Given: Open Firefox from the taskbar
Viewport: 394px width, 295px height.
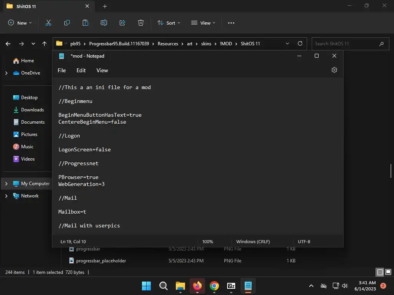Looking at the screenshot, I should tap(197, 286).
